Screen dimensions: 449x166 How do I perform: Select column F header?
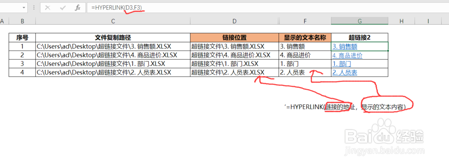tap(305, 21)
